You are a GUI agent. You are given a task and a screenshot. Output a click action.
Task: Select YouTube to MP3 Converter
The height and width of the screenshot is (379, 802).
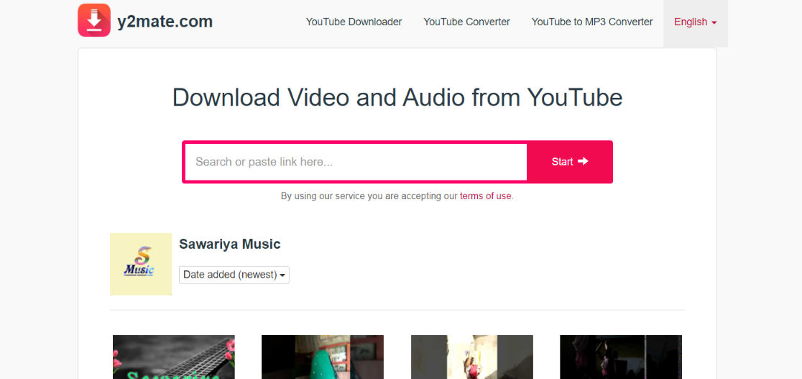[591, 22]
